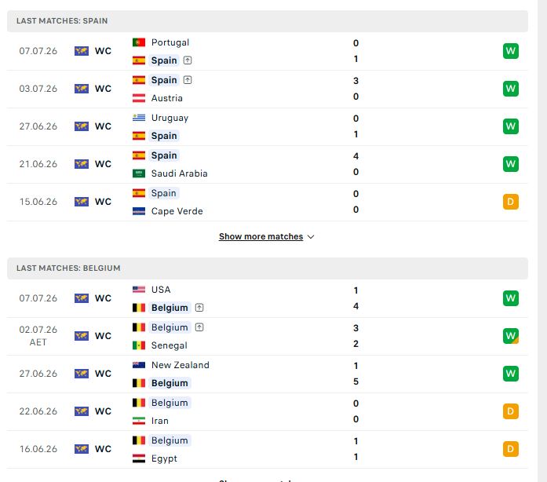Image resolution: width=547 pixels, height=482 pixels.
Task: Click the advancing icon next to Belgium versus USA
Action: [199, 308]
